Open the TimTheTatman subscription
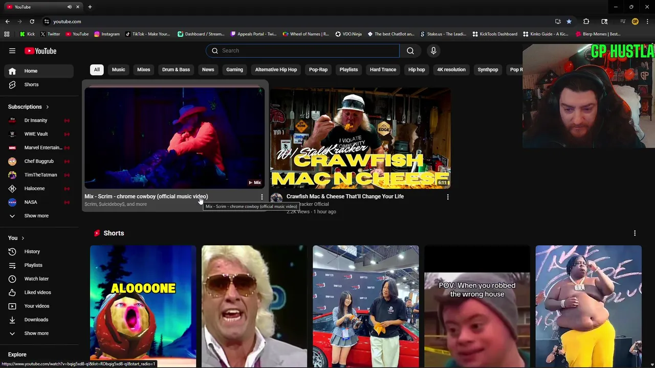 coord(39,175)
